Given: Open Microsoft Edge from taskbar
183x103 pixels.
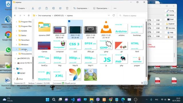Looking at the screenshot, I should [123, 100].
